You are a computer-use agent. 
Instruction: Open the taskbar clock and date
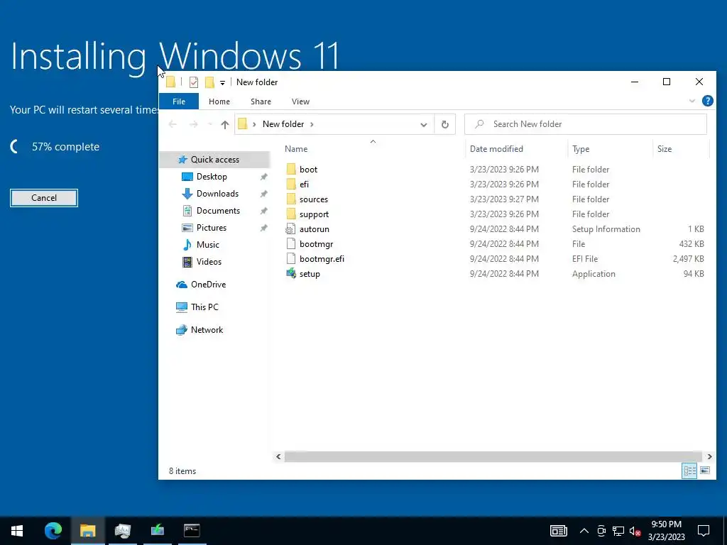pyautogui.click(x=666, y=531)
